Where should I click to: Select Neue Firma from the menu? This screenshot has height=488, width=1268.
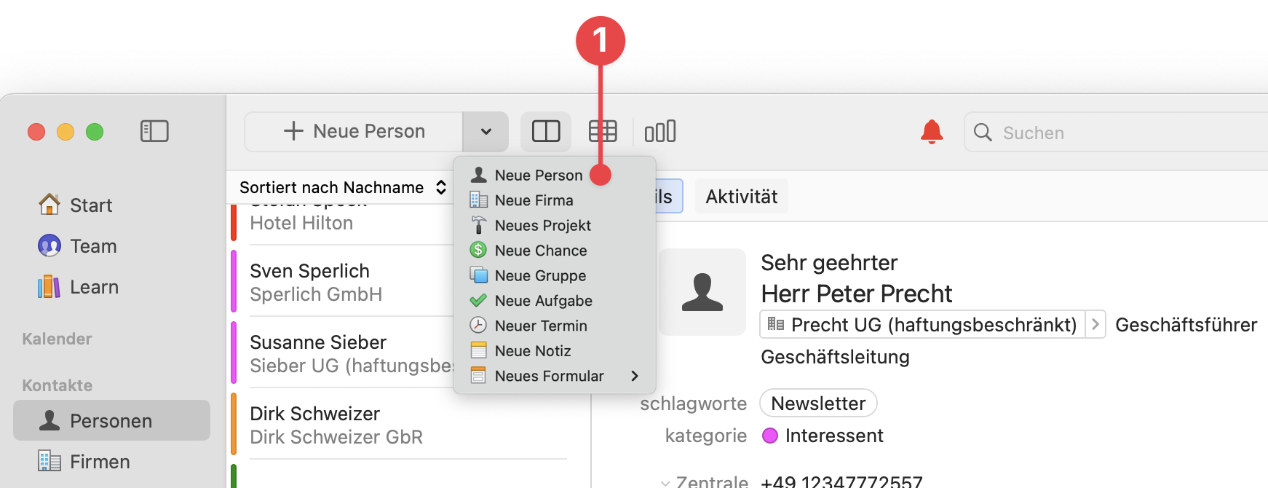click(555, 200)
